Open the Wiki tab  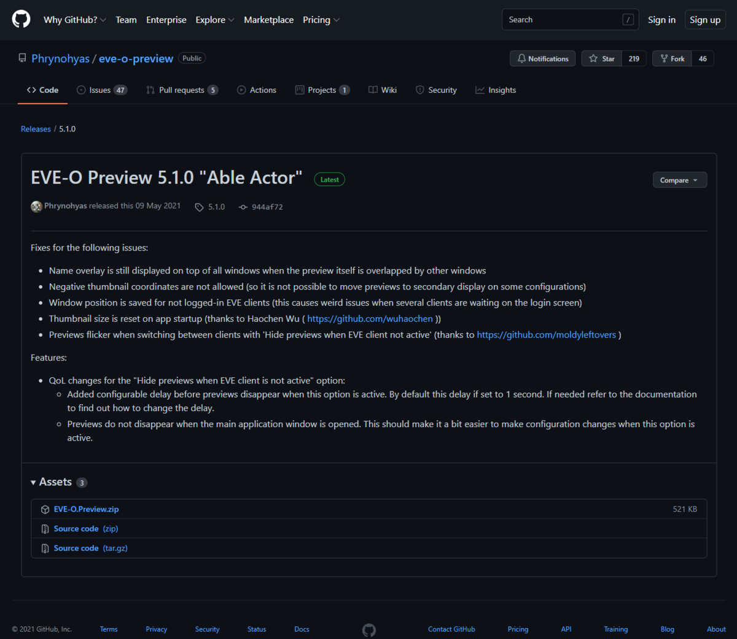(x=383, y=90)
